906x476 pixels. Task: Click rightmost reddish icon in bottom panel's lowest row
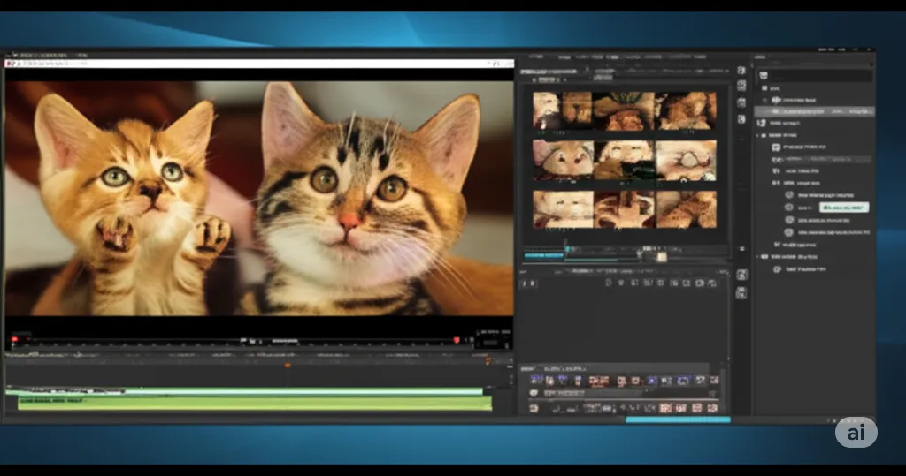pyautogui.click(x=712, y=408)
